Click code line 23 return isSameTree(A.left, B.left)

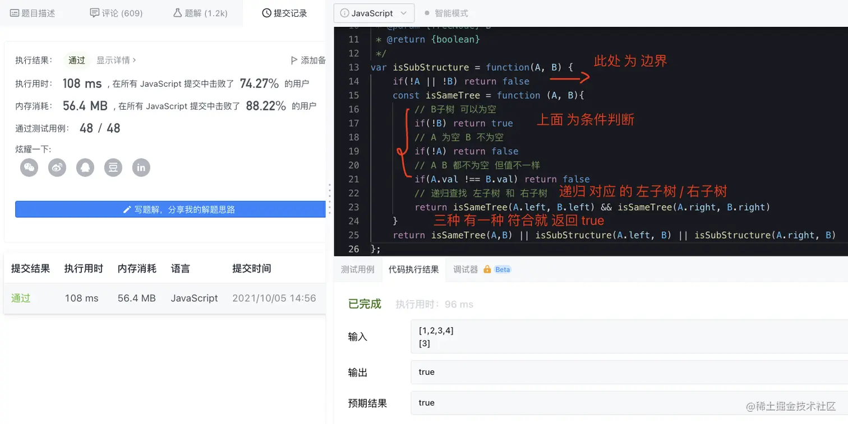click(592, 207)
